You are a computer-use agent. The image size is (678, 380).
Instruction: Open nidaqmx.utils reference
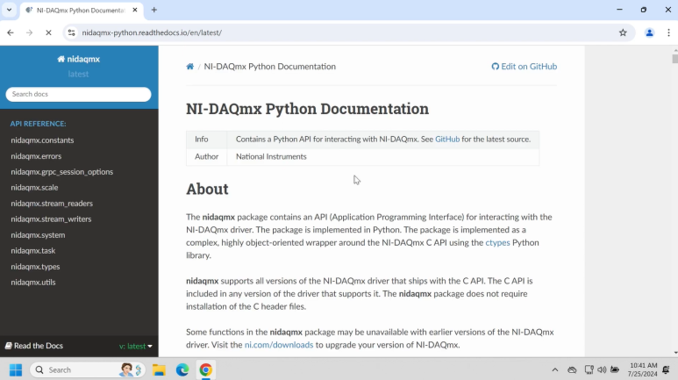point(33,283)
